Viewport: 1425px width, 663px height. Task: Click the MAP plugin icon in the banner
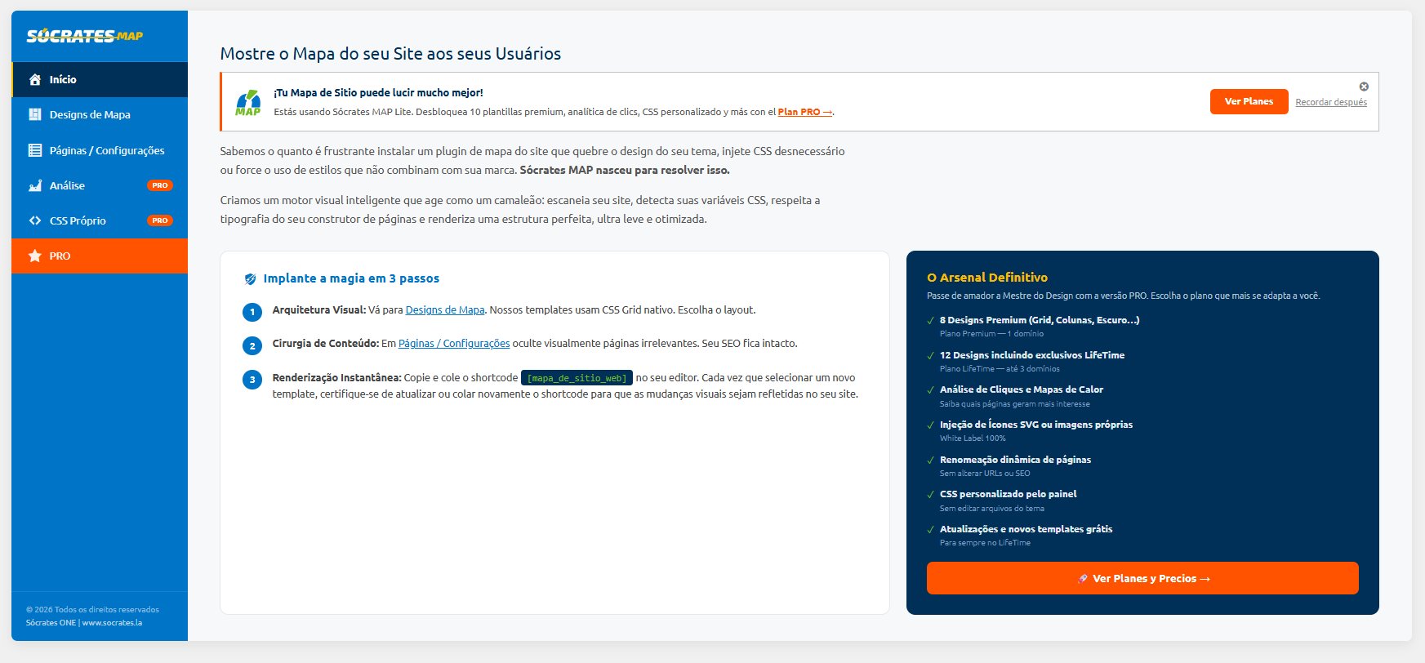coord(248,102)
